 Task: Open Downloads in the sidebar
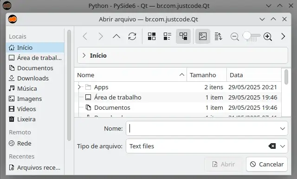click(x=36, y=78)
